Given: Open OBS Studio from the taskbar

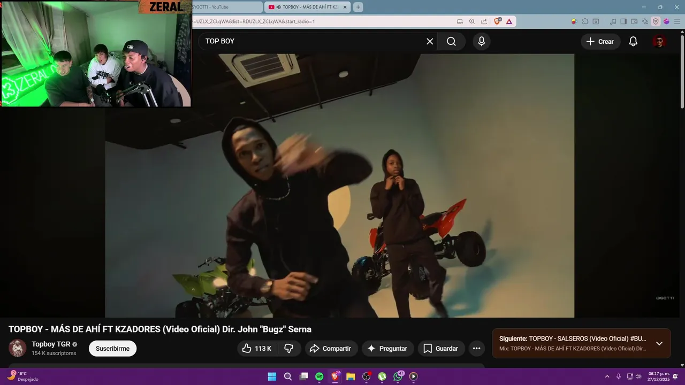Looking at the screenshot, I should (x=367, y=376).
